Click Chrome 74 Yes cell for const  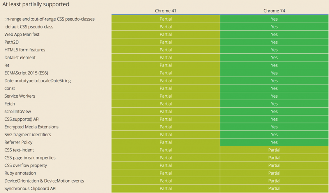tap(274, 88)
